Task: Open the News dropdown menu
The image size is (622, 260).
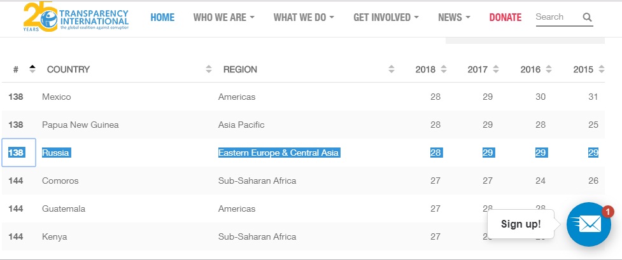Action: tap(454, 17)
